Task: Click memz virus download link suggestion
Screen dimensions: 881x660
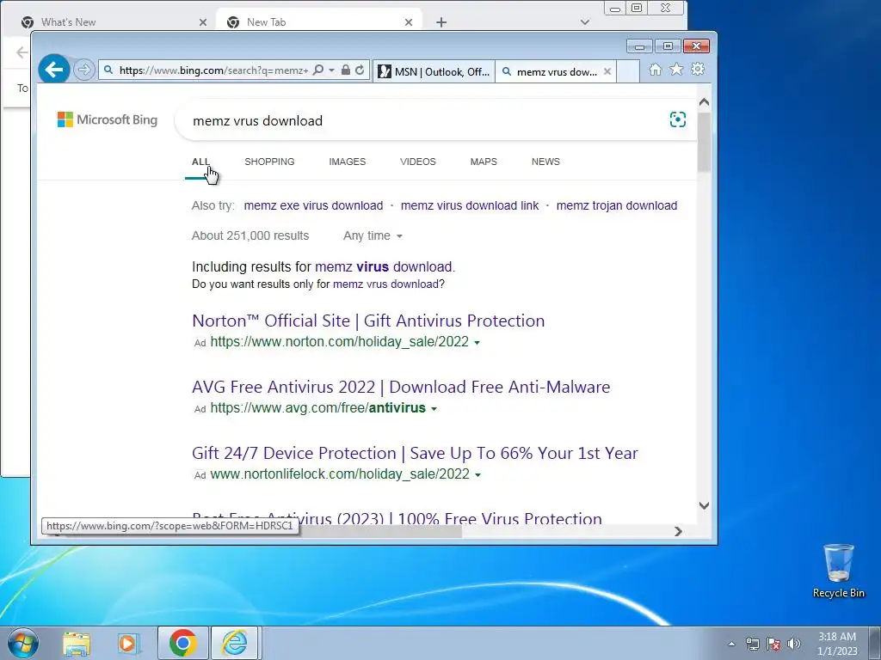Action: (470, 205)
